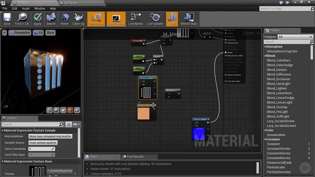Viewport: 315px width, 177px height.
Task: Select the sphere preview mesh icon
Action: [x=56, y=110]
